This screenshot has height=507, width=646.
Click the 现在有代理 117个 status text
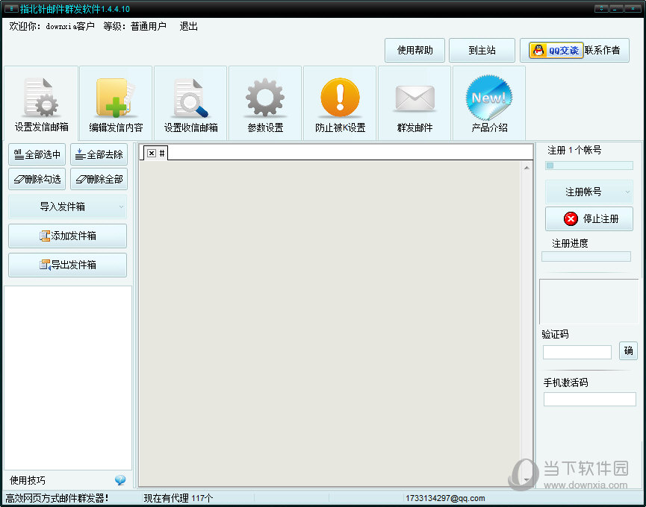[178, 498]
